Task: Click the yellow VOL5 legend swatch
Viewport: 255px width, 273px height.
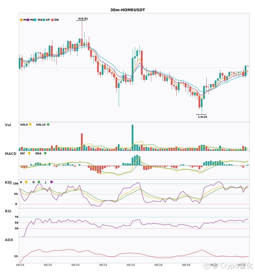Action: pos(30,124)
